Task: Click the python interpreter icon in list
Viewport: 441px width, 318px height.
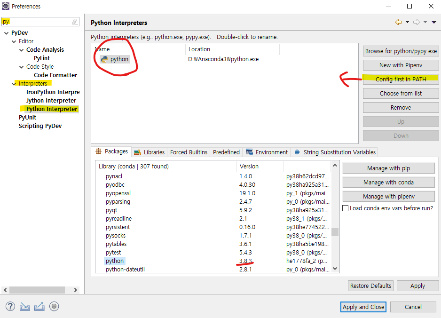Action: click(x=104, y=59)
